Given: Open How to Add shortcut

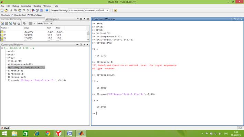Looking at the screenshot, I should (x=18, y=15).
